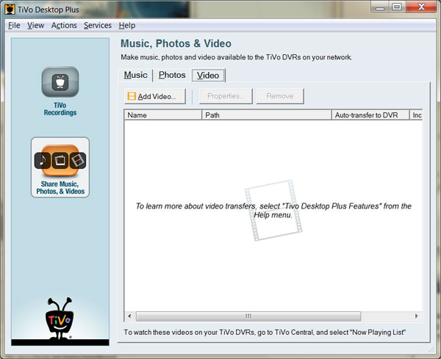Click the horizontal scrollbar left arrow
Viewport: 441px width, 359px height.
pos(129,316)
